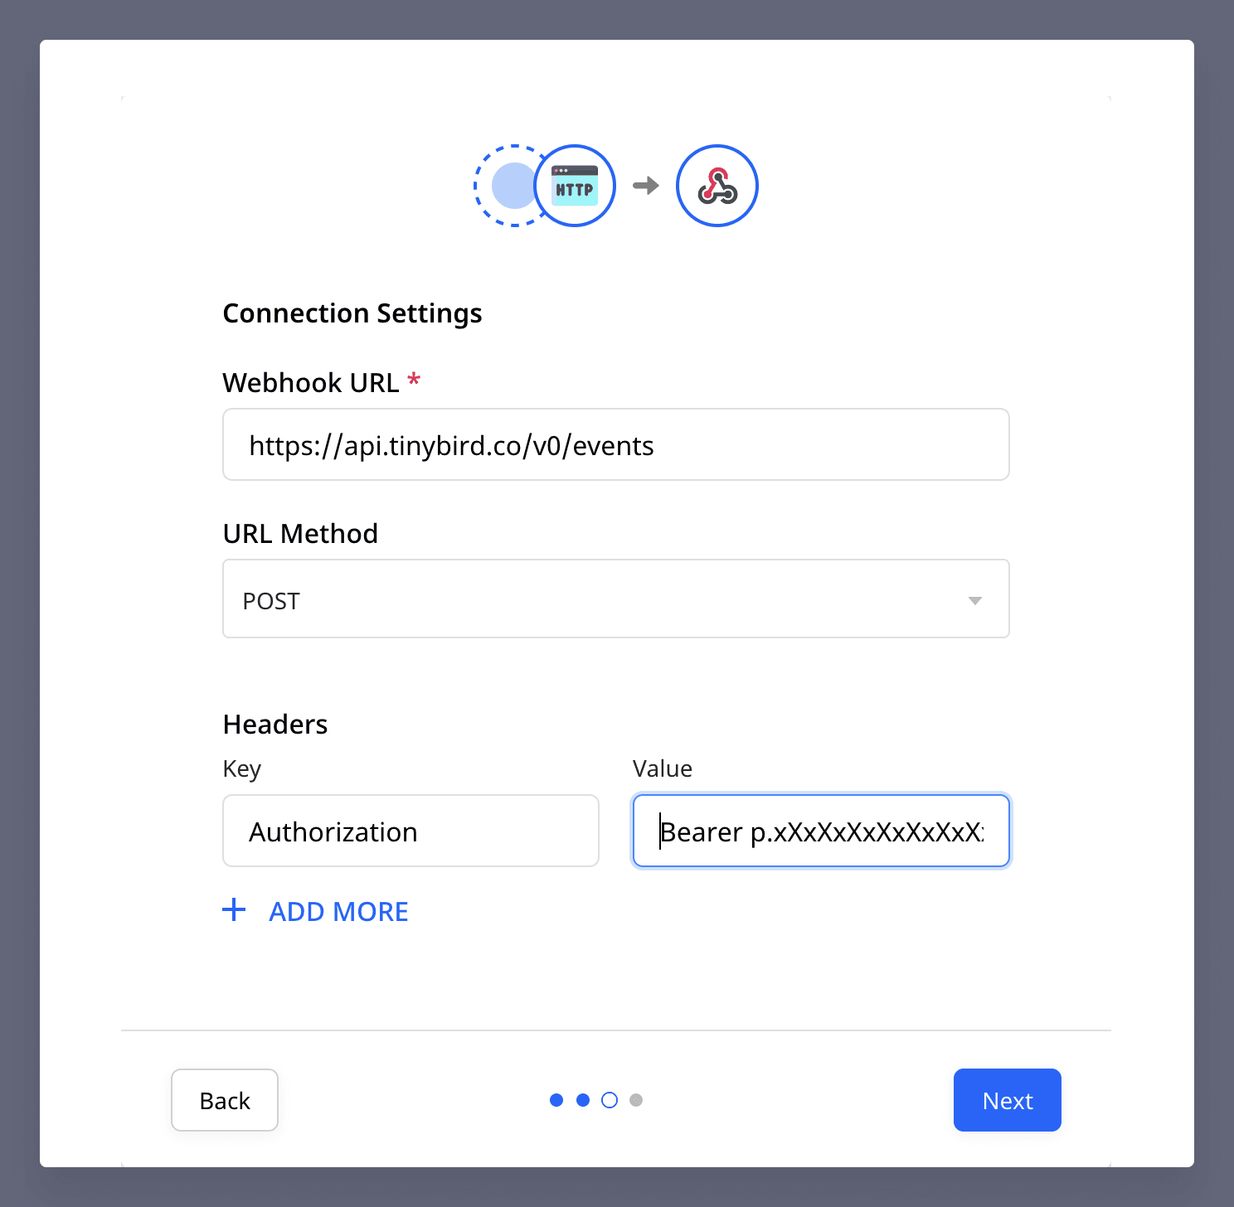1234x1207 pixels.
Task: Click the Authorization header key field
Action: (411, 831)
